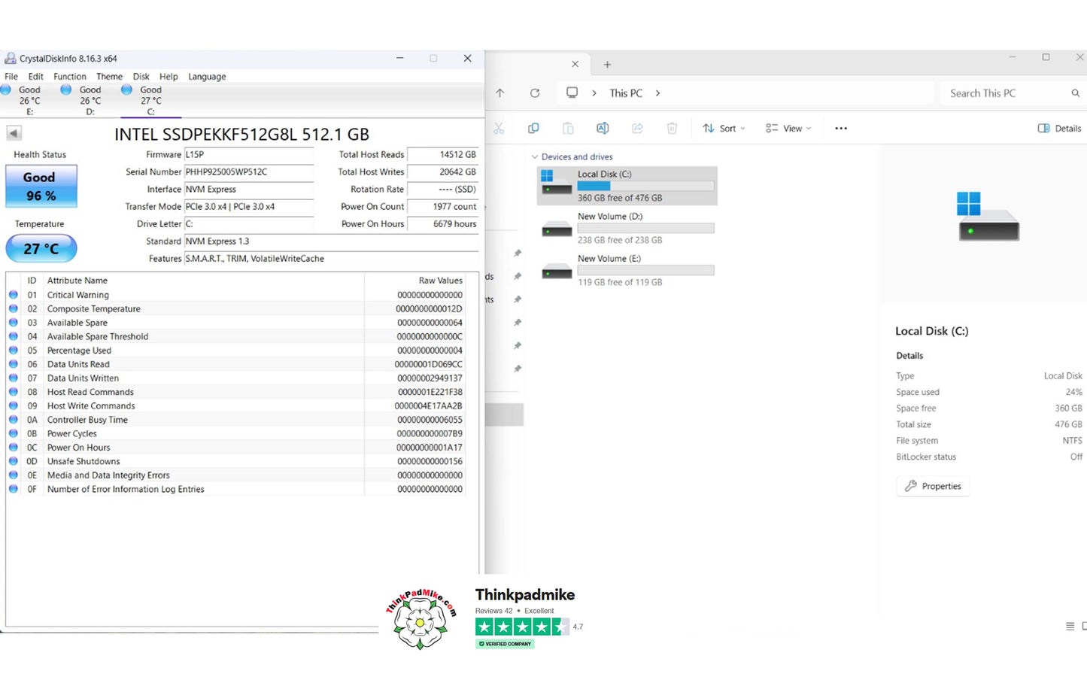Open the Edit menu in CrystalDiskInfo

[x=36, y=77]
